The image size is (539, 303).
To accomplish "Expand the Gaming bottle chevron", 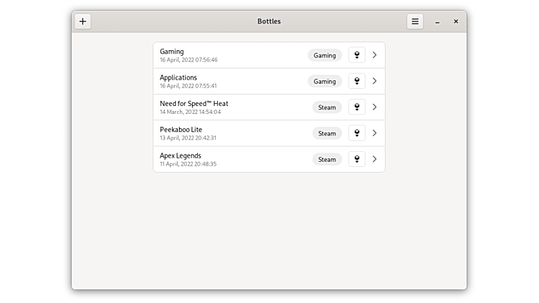I will pyautogui.click(x=375, y=55).
